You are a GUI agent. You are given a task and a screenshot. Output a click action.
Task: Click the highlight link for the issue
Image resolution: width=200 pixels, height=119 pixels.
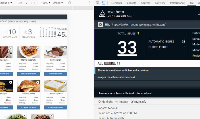[107, 102]
